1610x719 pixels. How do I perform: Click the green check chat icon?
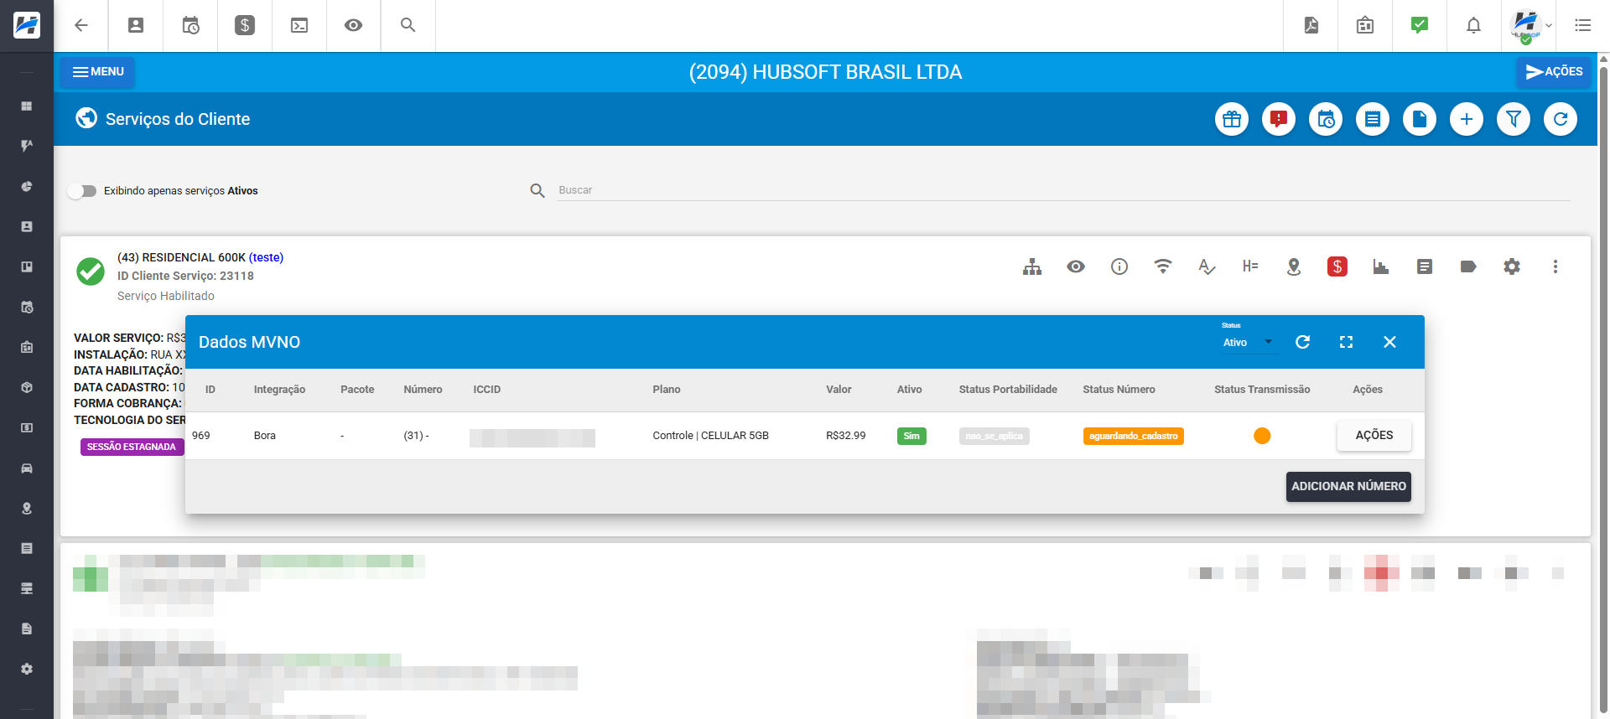(x=1420, y=25)
